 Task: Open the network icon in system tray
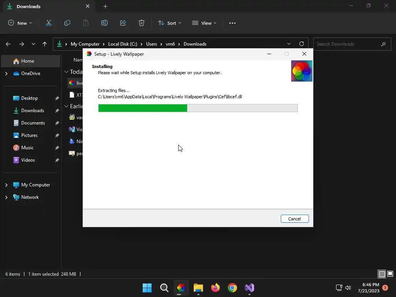[x=339, y=288]
